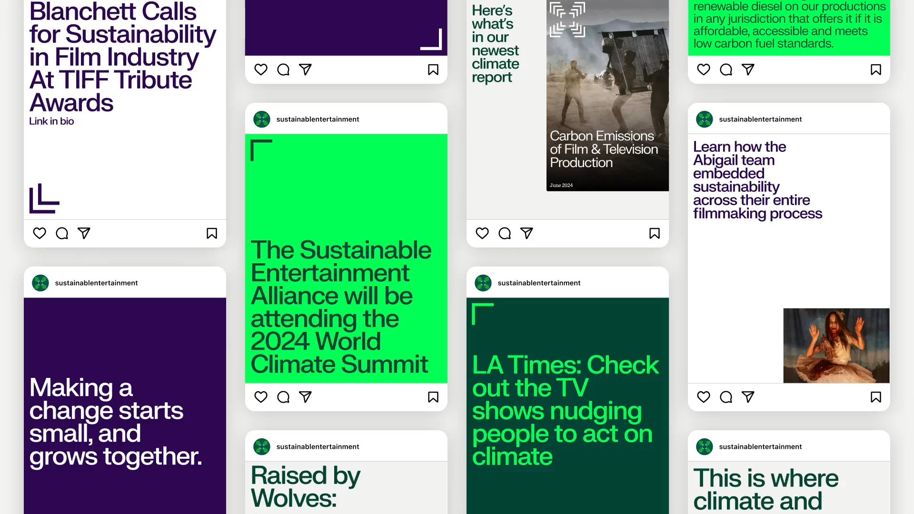Bookmark the newest climate report post
This screenshot has width=914, height=514.
tap(655, 233)
